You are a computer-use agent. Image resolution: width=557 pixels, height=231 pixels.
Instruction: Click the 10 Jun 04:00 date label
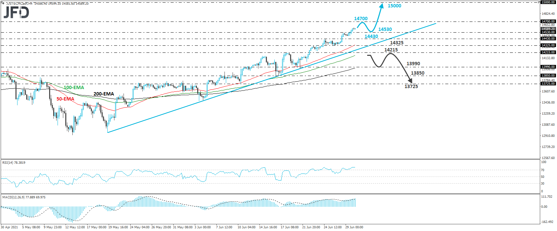247,227
